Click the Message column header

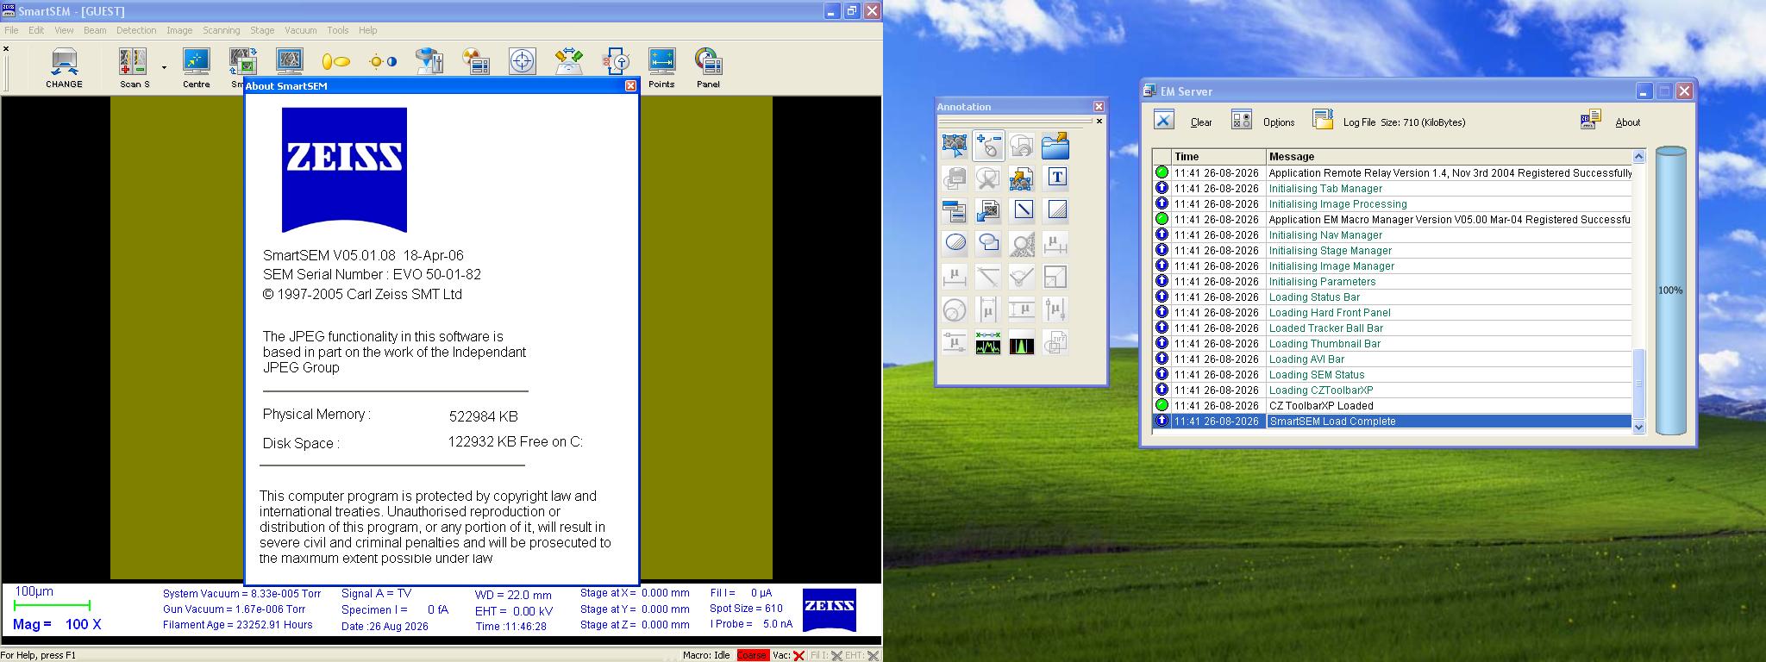1449,157
